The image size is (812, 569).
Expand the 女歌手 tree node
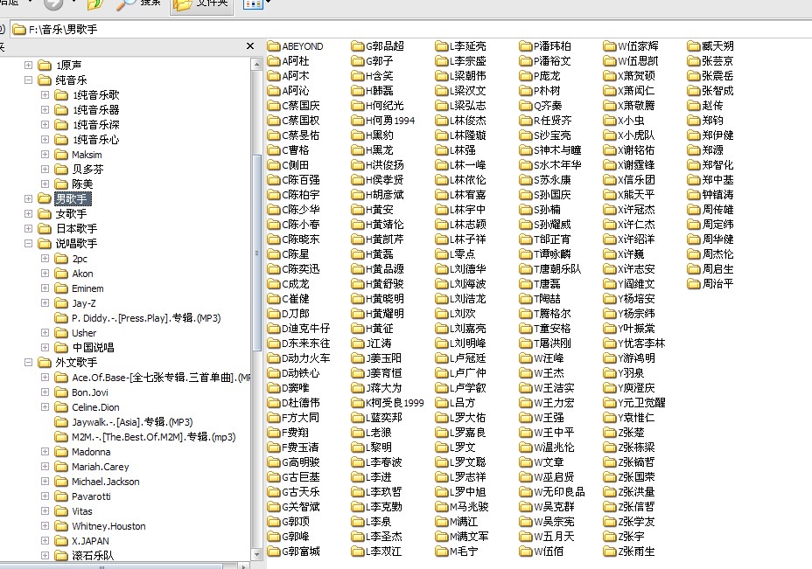click(29, 214)
